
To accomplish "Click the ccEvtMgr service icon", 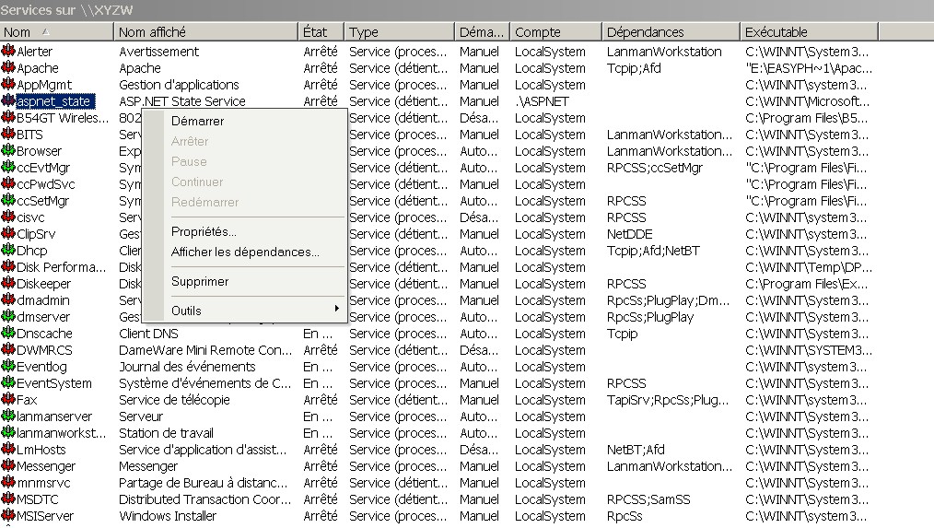I will [x=8, y=168].
